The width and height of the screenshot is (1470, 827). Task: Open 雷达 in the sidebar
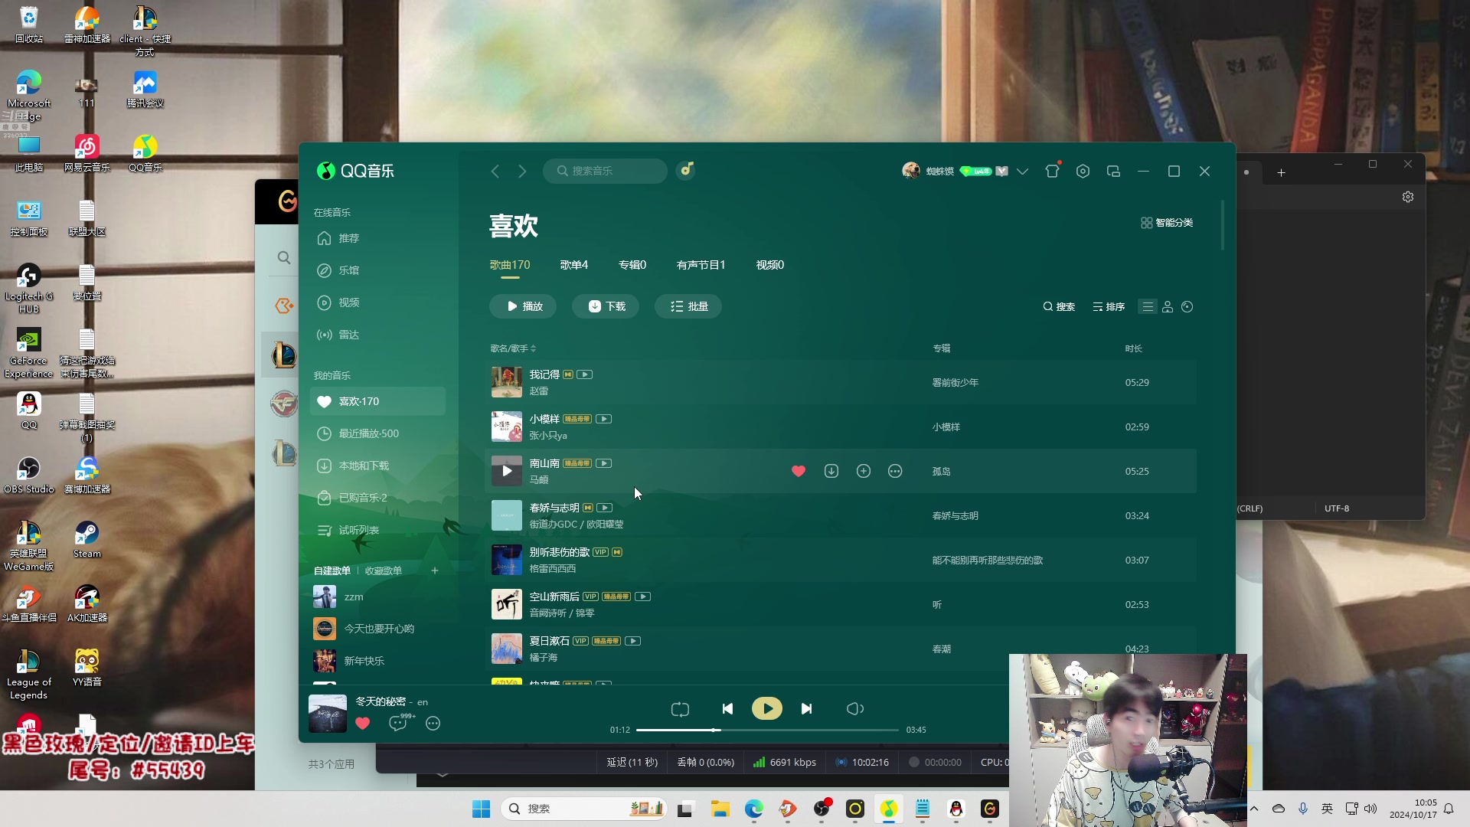click(x=377, y=335)
